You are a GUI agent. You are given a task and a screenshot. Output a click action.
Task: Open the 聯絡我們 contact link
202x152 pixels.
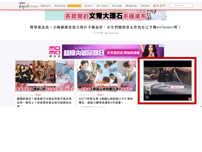(x=159, y=6)
